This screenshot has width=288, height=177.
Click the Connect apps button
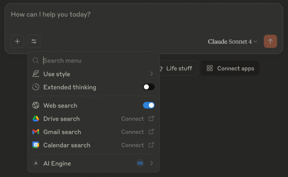(x=230, y=69)
